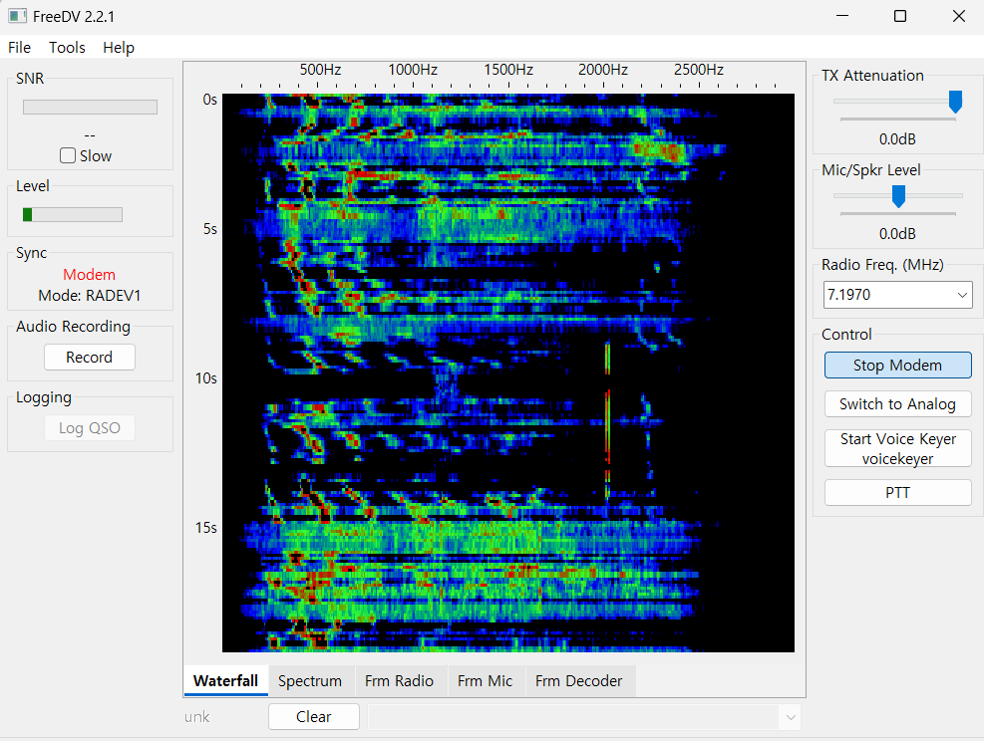Show the Frm Mic tab
984x741 pixels.
tap(485, 681)
